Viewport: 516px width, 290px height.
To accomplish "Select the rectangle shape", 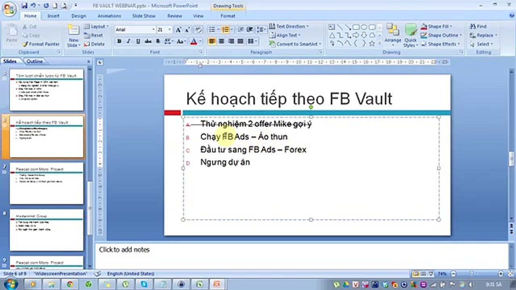I will [356, 27].
